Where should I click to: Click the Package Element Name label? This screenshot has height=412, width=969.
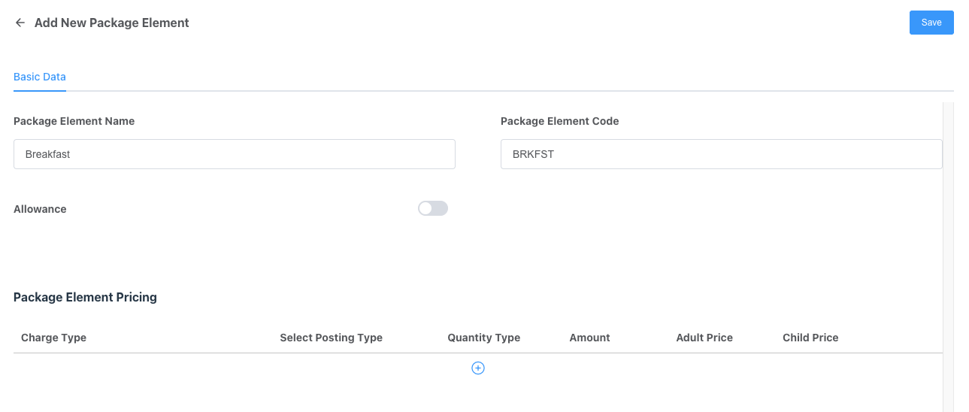pyautogui.click(x=74, y=121)
